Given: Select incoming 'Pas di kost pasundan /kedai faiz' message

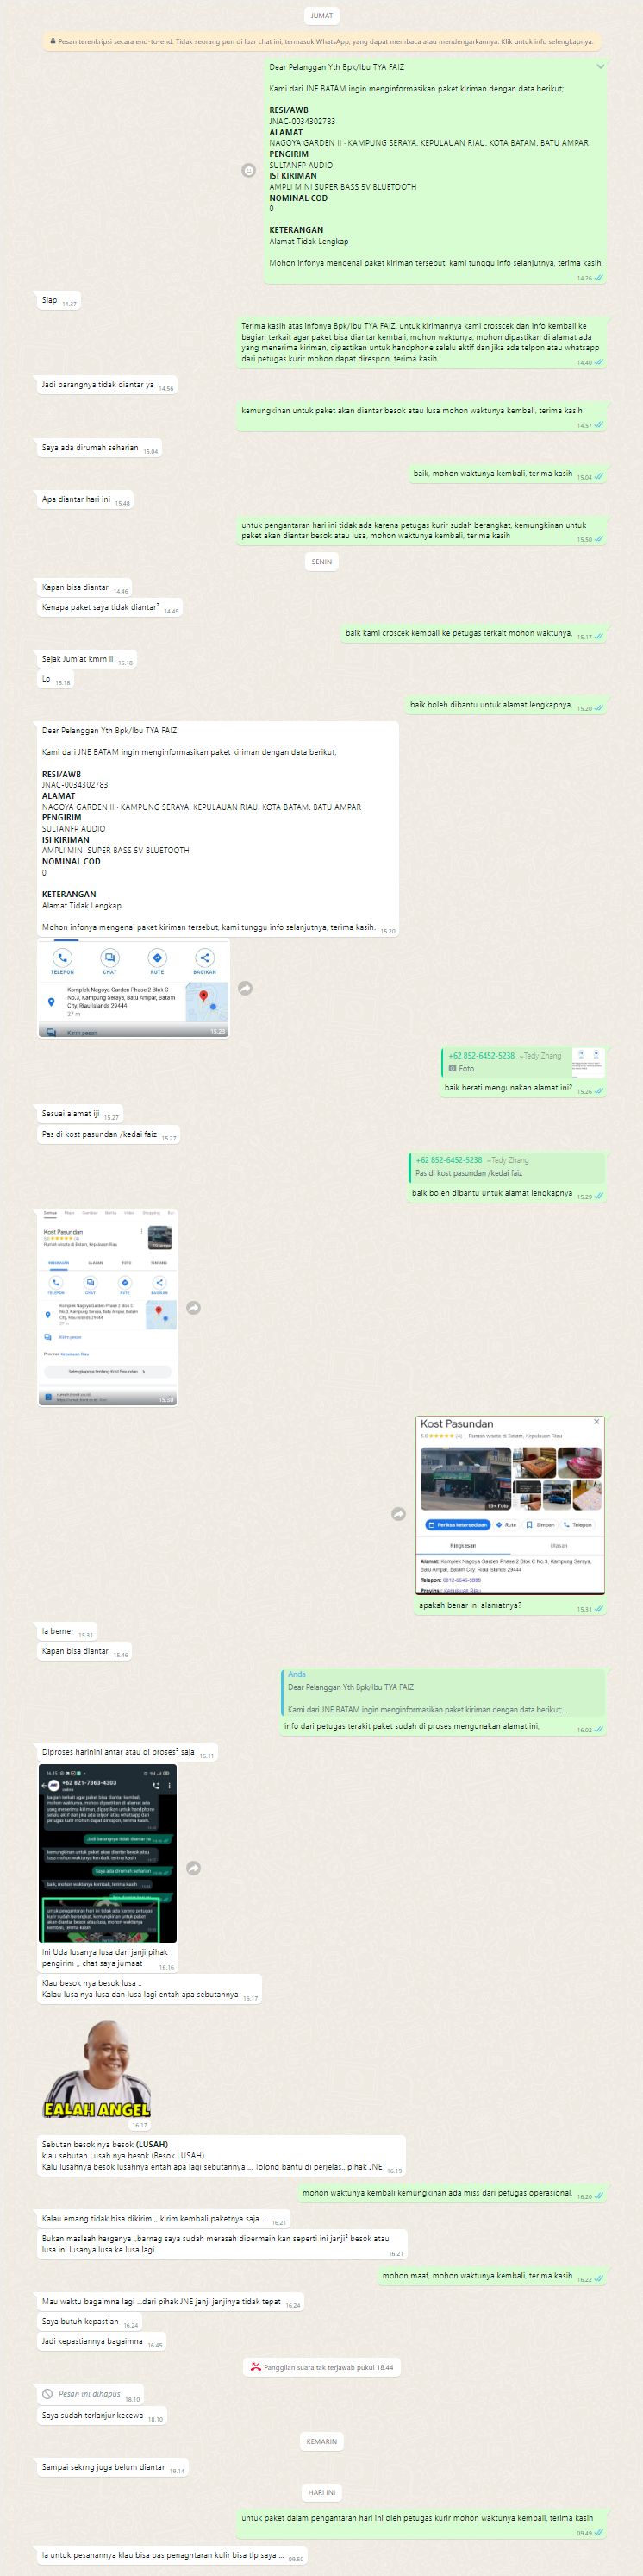Looking at the screenshot, I should pos(109,1135).
